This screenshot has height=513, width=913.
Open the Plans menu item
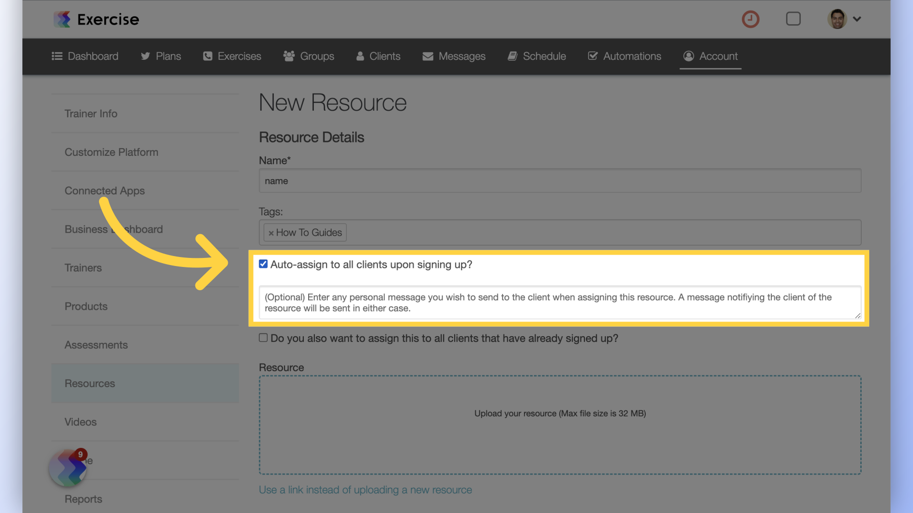coord(161,56)
